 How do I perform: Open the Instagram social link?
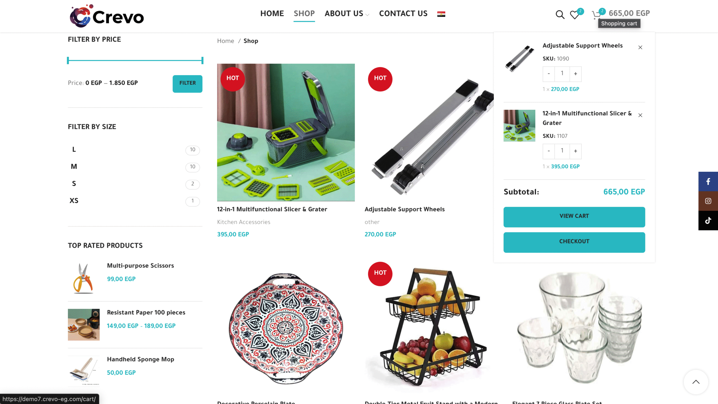click(708, 201)
